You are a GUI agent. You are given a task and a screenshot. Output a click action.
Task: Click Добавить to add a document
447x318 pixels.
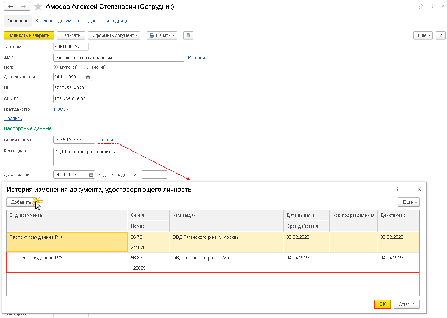click(x=21, y=202)
